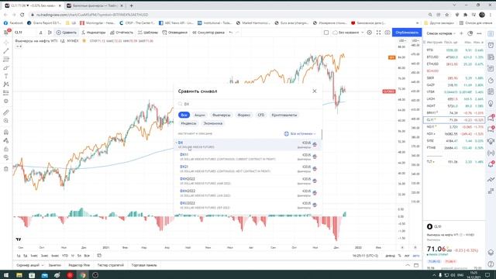
Task: Select ETHUSD row in watchlist
Action: 454,64
